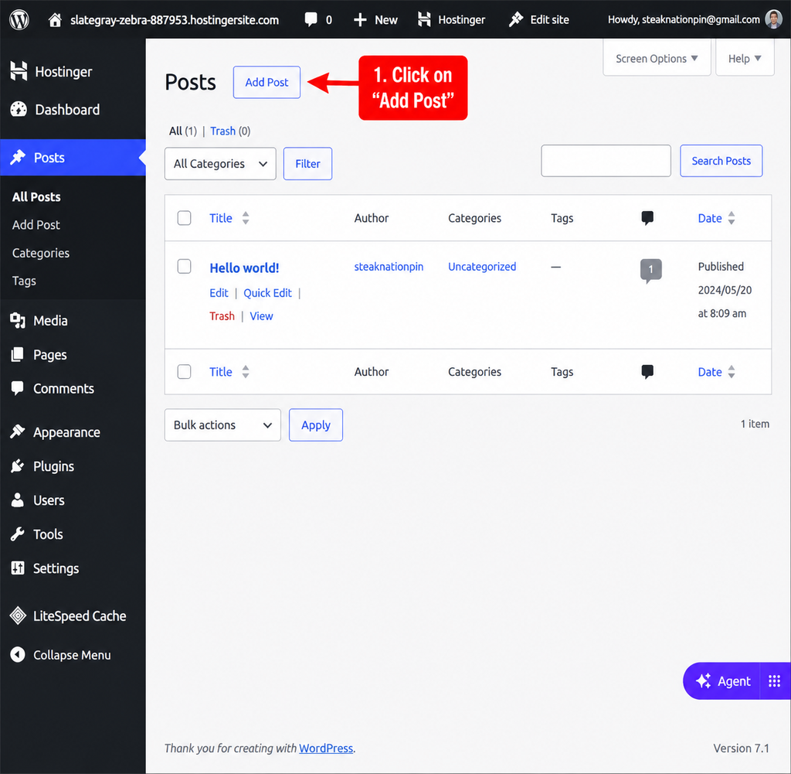Image resolution: width=791 pixels, height=774 pixels.
Task: Check the select-all box in the table footer
Action: (184, 372)
